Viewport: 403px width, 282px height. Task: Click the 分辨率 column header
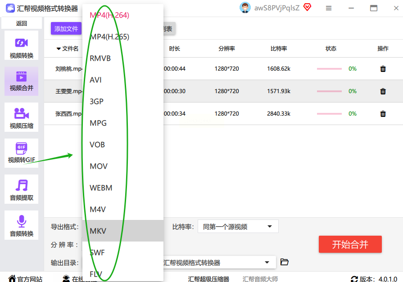pyautogui.click(x=226, y=49)
